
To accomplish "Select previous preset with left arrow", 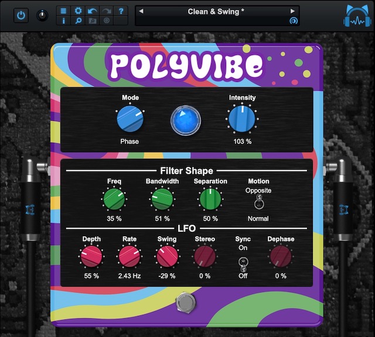I will coord(141,11).
